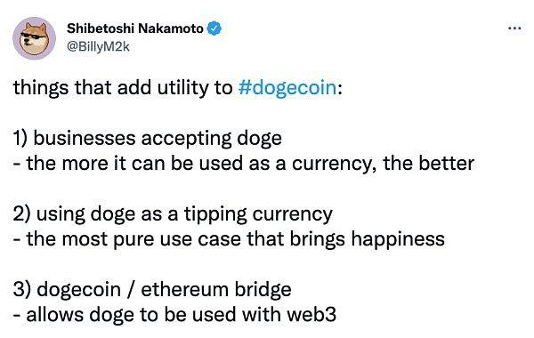Visit the @BillyM2k handle

tap(99, 46)
